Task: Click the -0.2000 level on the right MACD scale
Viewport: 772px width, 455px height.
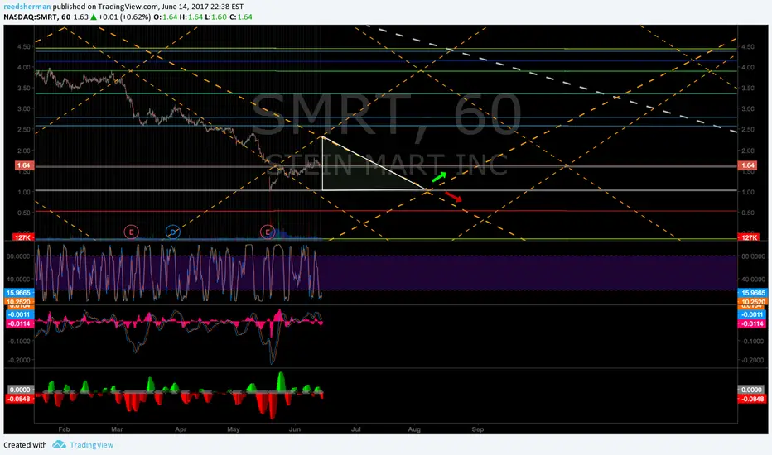Action: point(752,360)
